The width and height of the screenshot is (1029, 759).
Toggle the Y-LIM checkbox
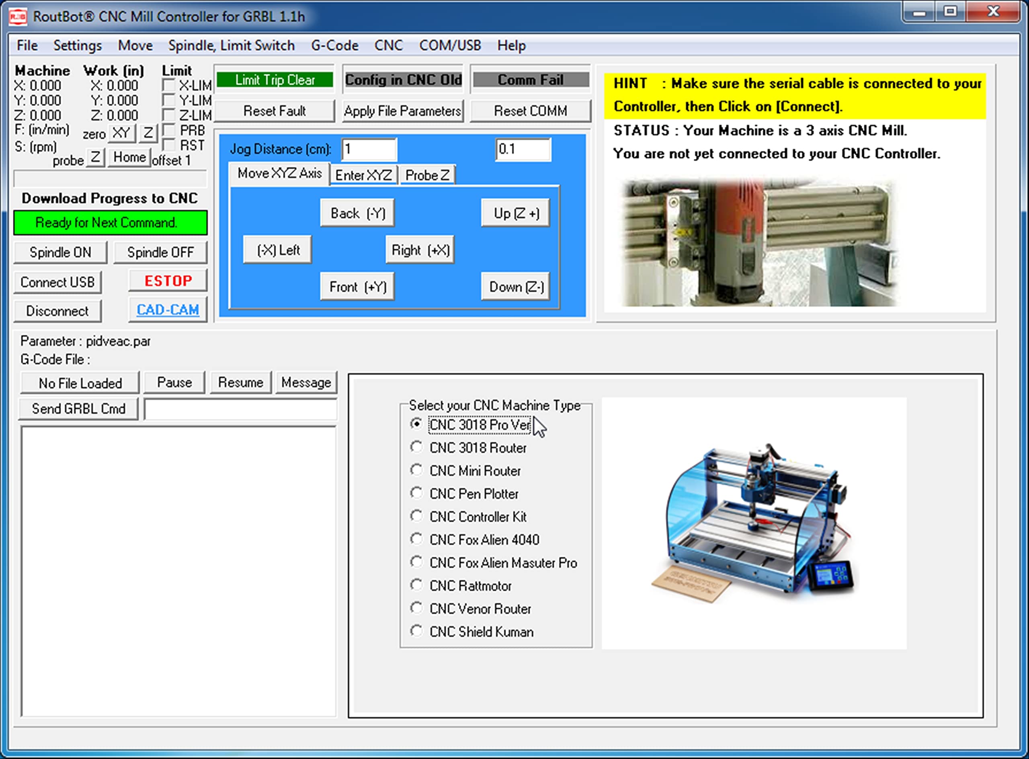pos(169,100)
